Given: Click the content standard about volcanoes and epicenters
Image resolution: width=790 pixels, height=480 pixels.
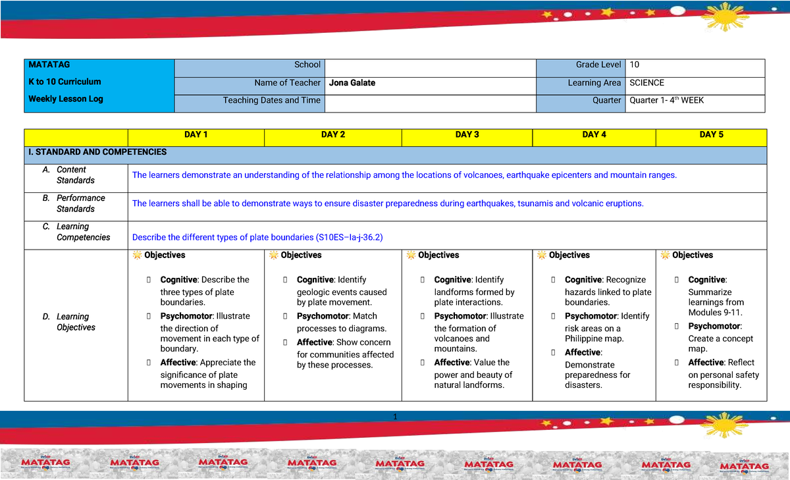Looking at the screenshot, I should pyautogui.click(x=404, y=175).
